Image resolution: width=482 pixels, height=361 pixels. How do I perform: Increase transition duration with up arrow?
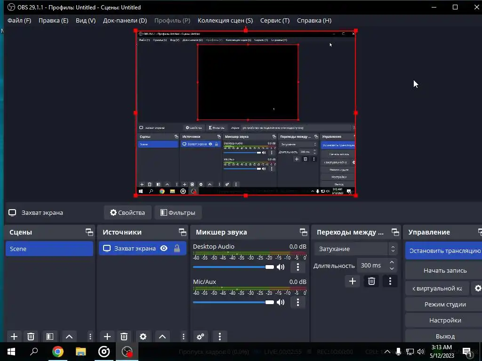(392, 262)
